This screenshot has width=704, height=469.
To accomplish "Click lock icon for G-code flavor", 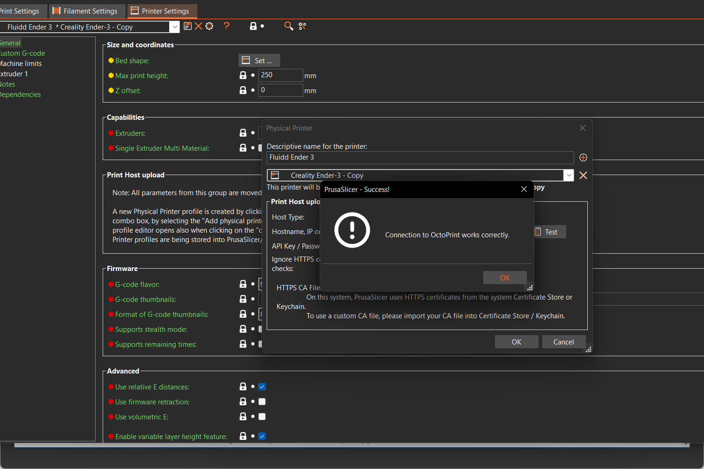I will [x=243, y=284].
